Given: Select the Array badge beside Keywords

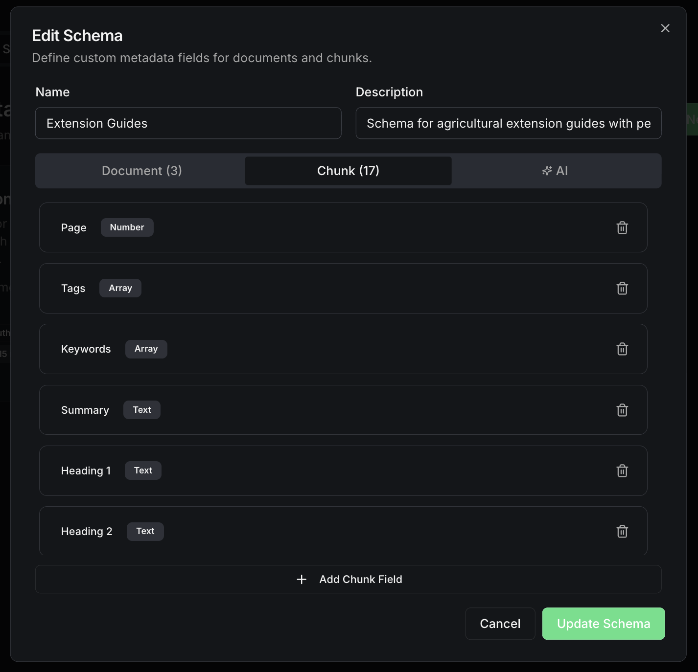Looking at the screenshot, I should click(146, 349).
